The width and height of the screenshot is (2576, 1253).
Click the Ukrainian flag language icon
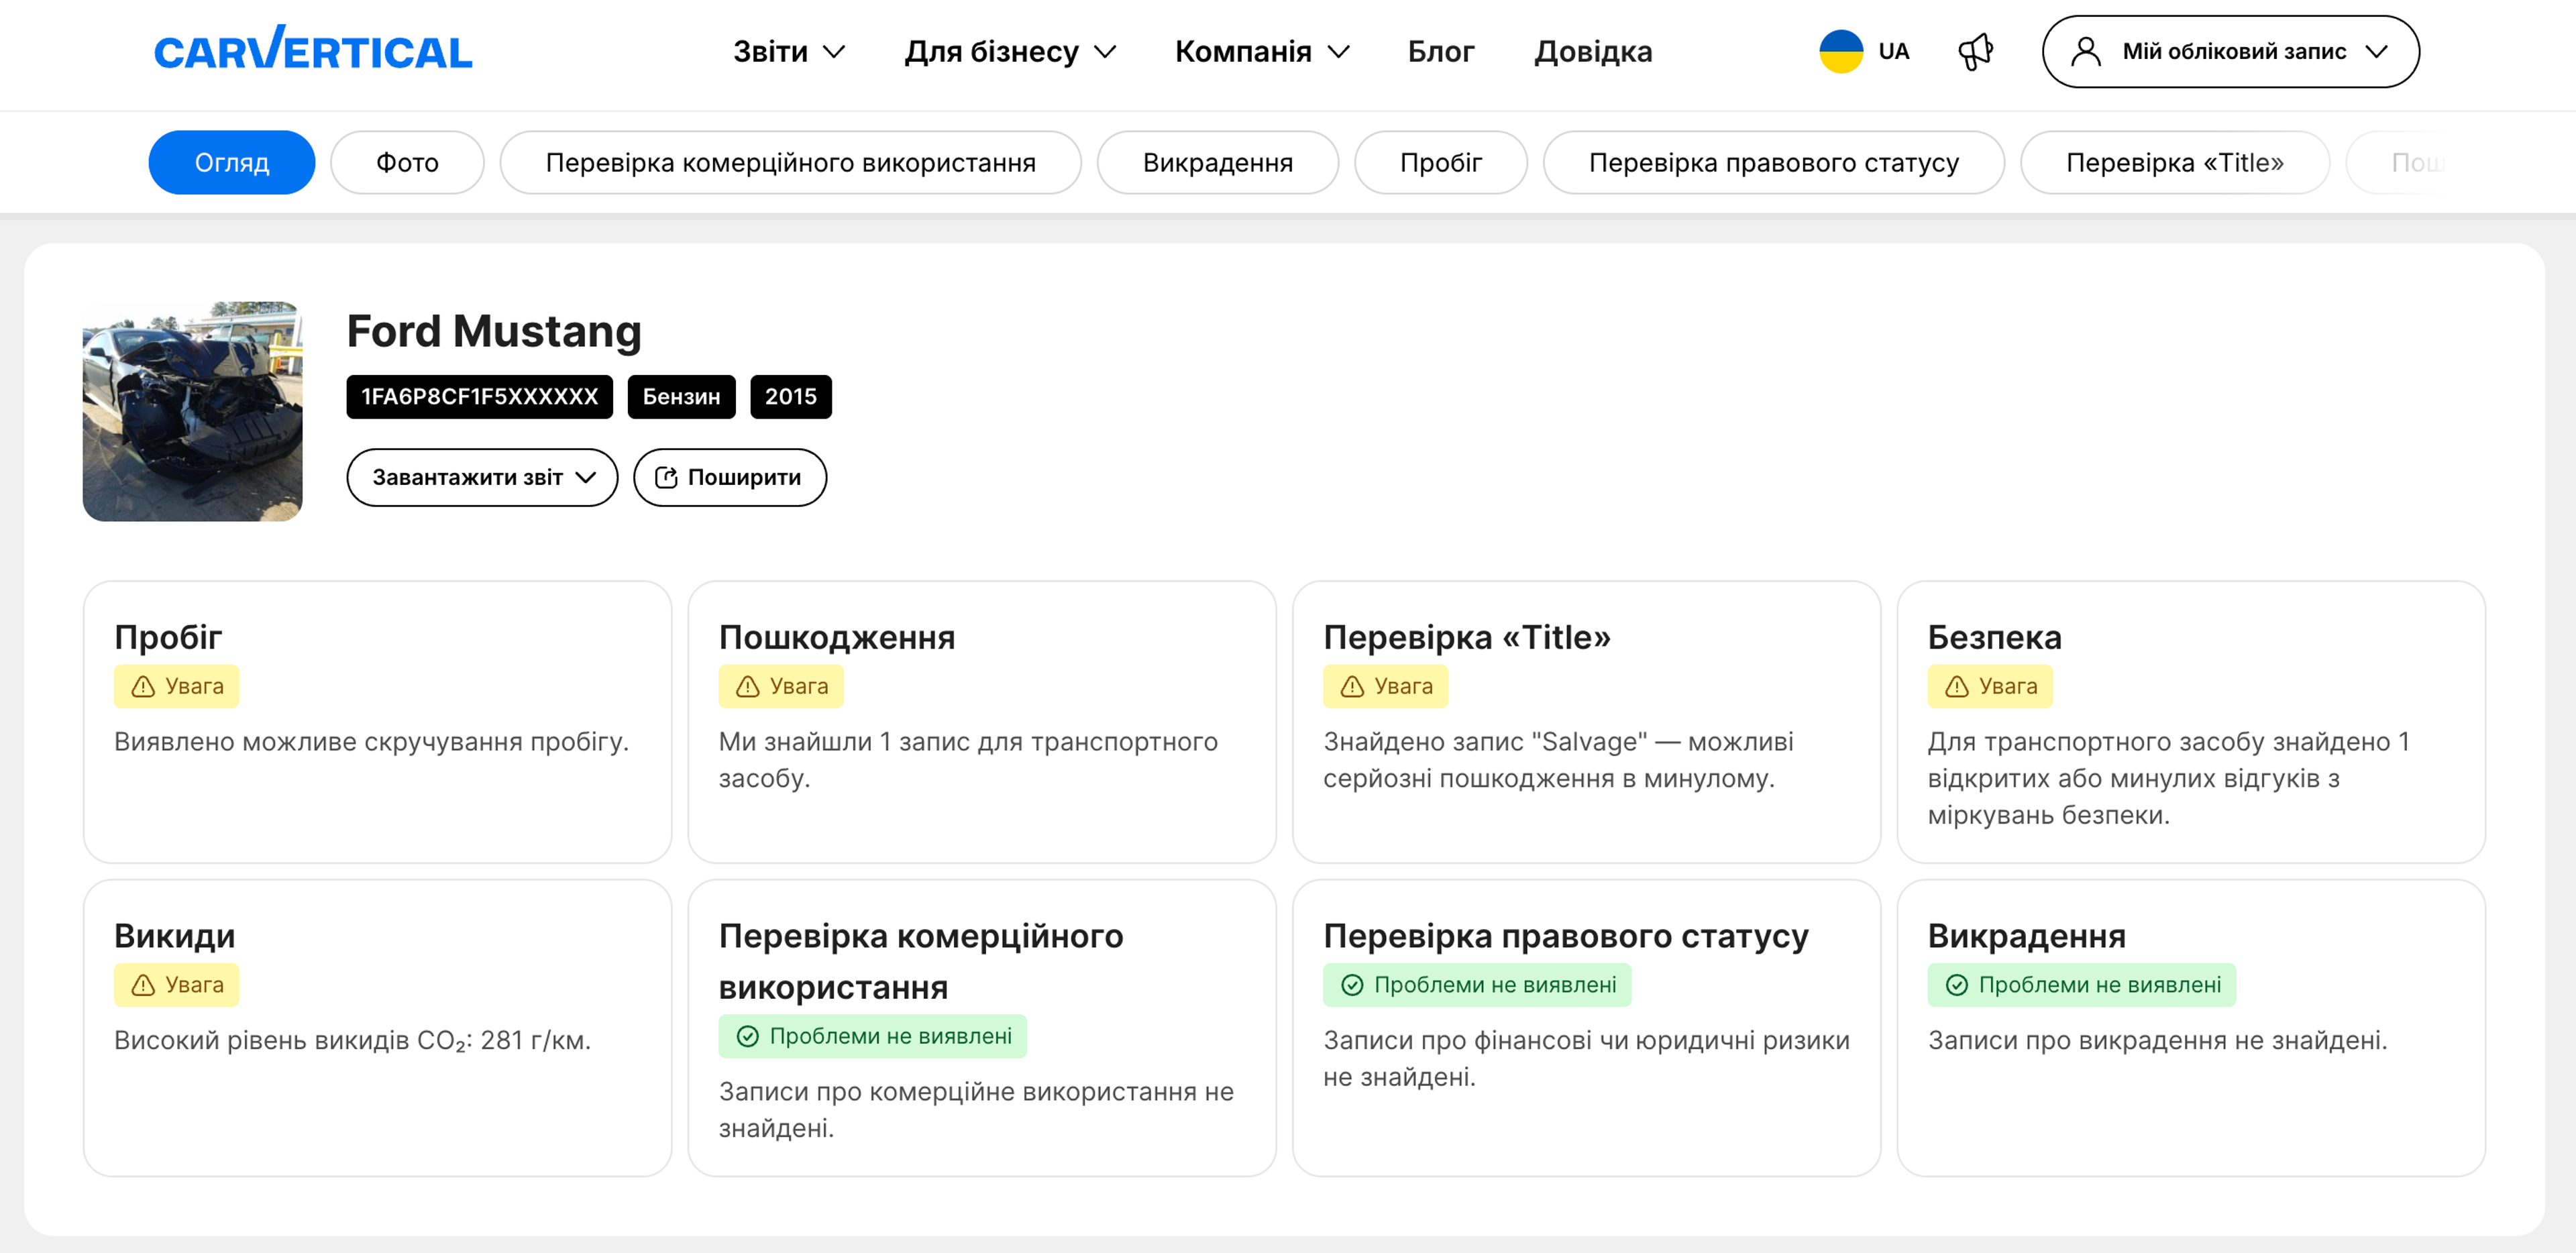click(x=1840, y=51)
